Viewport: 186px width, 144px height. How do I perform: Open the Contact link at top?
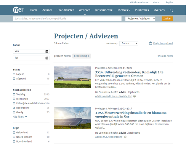point(157,2)
